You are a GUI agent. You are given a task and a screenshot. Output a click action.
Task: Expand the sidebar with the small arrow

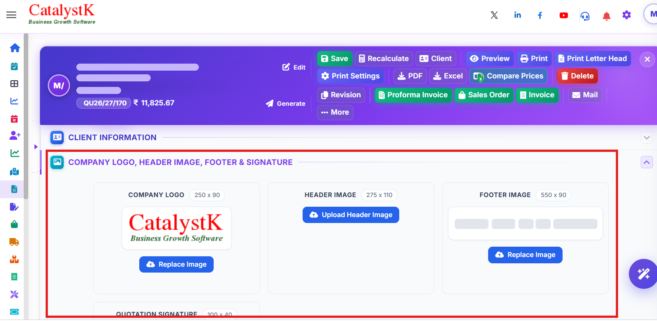36,147
